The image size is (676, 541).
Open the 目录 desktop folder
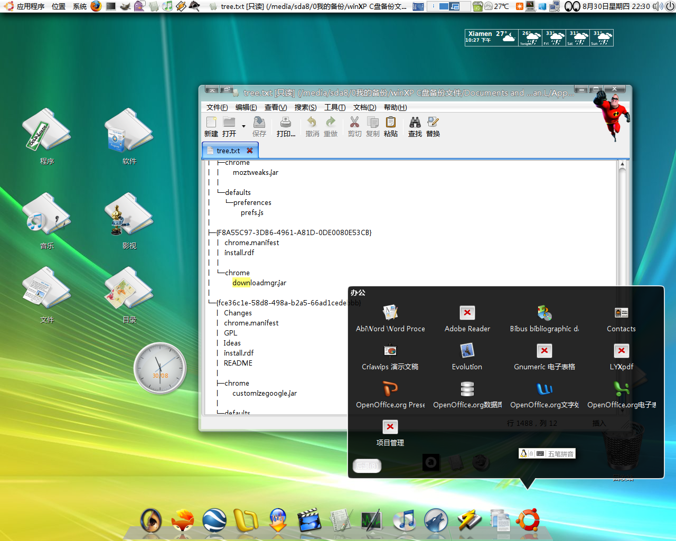[129, 295]
